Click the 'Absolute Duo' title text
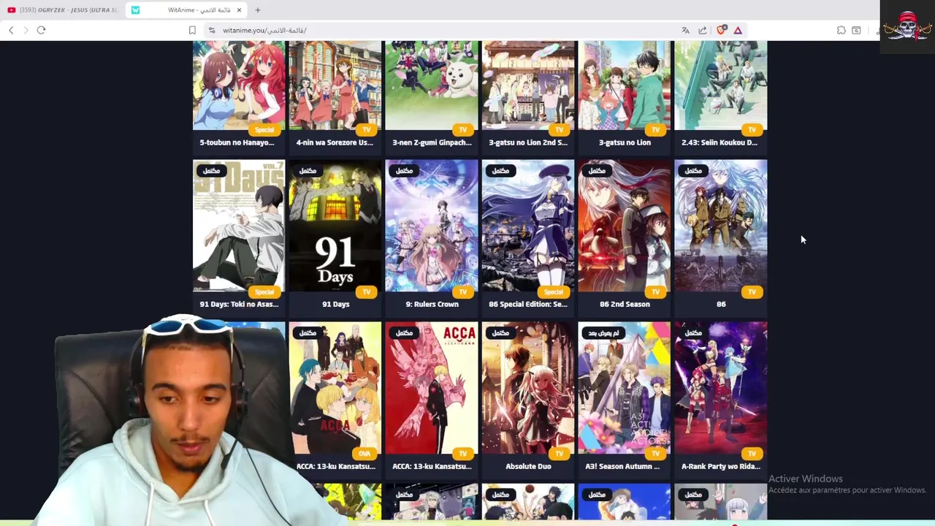935x526 pixels. 528,467
